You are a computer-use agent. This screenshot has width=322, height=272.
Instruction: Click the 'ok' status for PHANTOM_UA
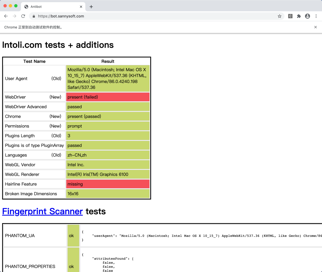tap(73, 235)
